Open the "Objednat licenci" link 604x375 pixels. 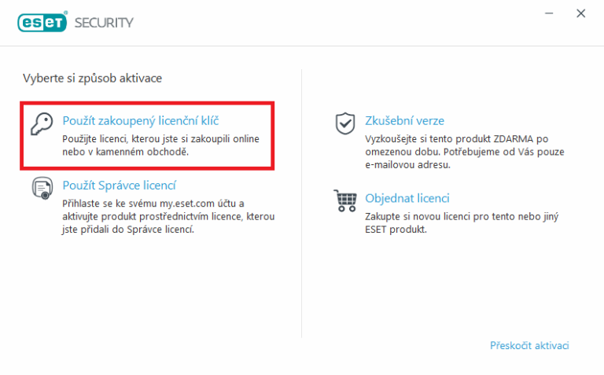coord(407,198)
